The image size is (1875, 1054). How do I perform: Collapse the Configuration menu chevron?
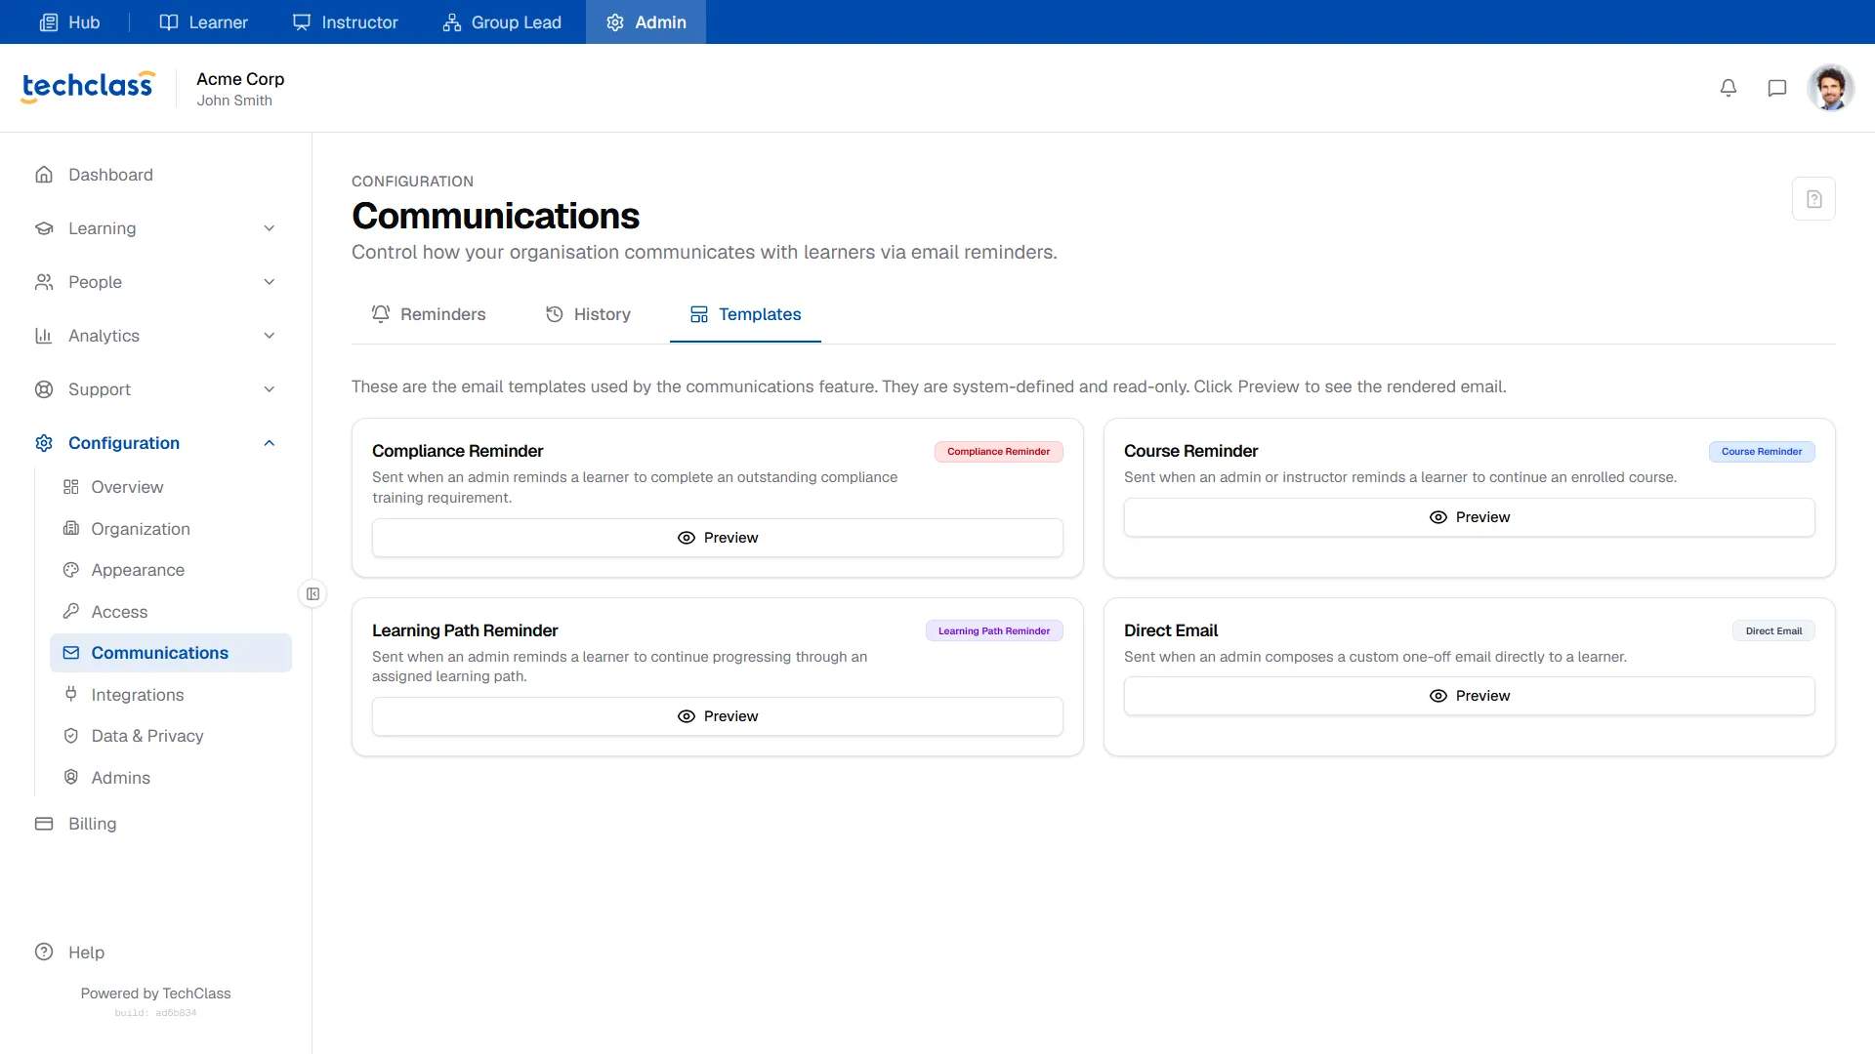click(x=270, y=443)
